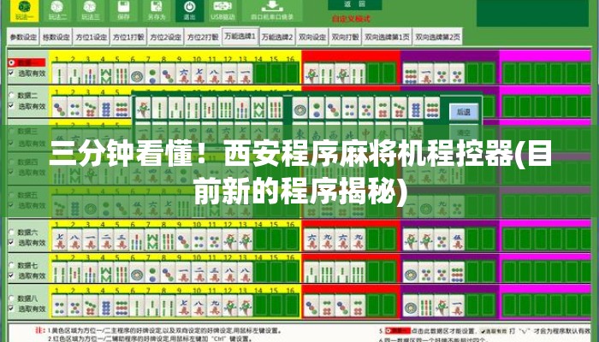This screenshot has width=599, height=342.
Task: Click the one-dot tile in 数据一 slot 6
Action: click(x=136, y=74)
